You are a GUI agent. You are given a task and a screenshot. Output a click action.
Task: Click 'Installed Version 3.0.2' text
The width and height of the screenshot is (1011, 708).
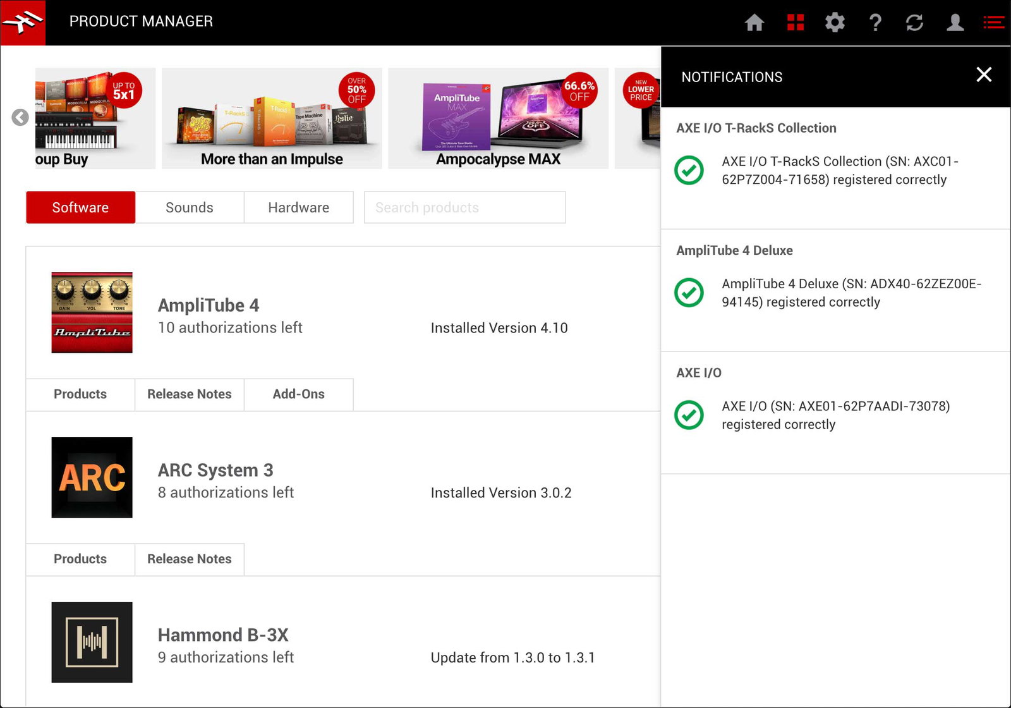point(501,493)
